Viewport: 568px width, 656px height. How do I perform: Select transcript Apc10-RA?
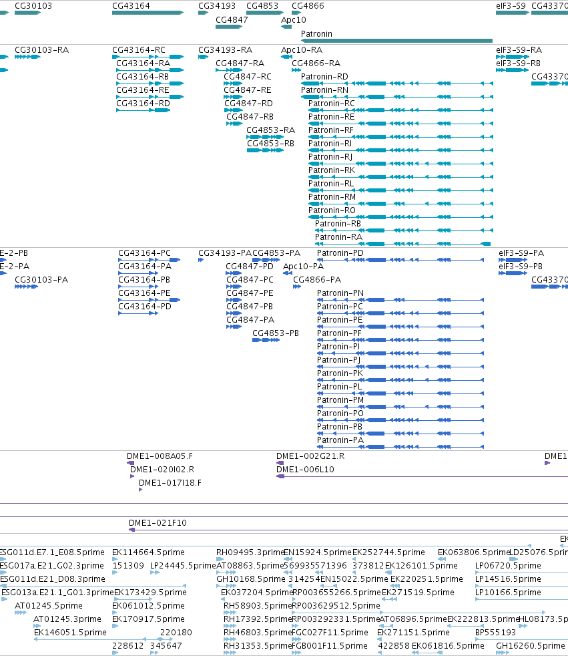click(301, 50)
